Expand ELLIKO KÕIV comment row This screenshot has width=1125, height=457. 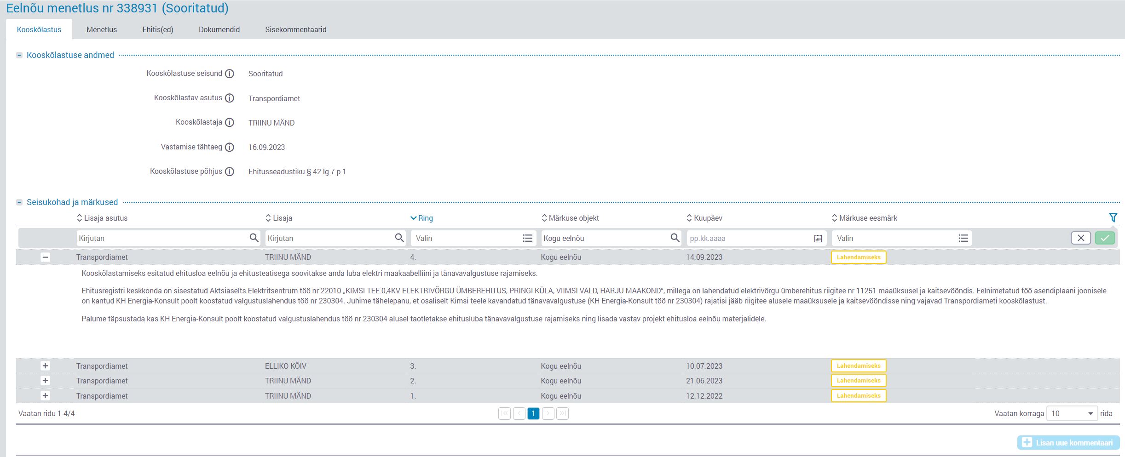click(x=45, y=366)
